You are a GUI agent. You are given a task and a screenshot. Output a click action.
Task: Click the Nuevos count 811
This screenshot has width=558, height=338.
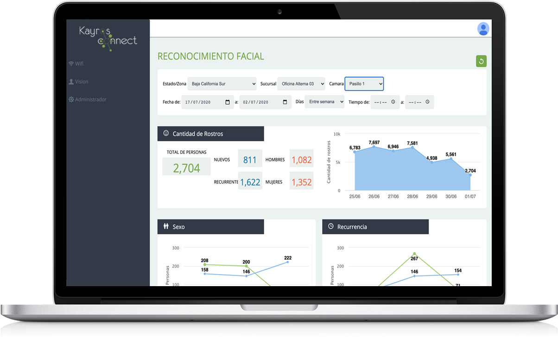pyautogui.click(x=250, y=160)
